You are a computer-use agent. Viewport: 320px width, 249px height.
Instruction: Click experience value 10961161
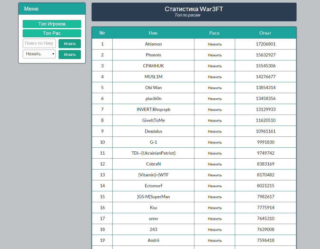tap(266, 131)
